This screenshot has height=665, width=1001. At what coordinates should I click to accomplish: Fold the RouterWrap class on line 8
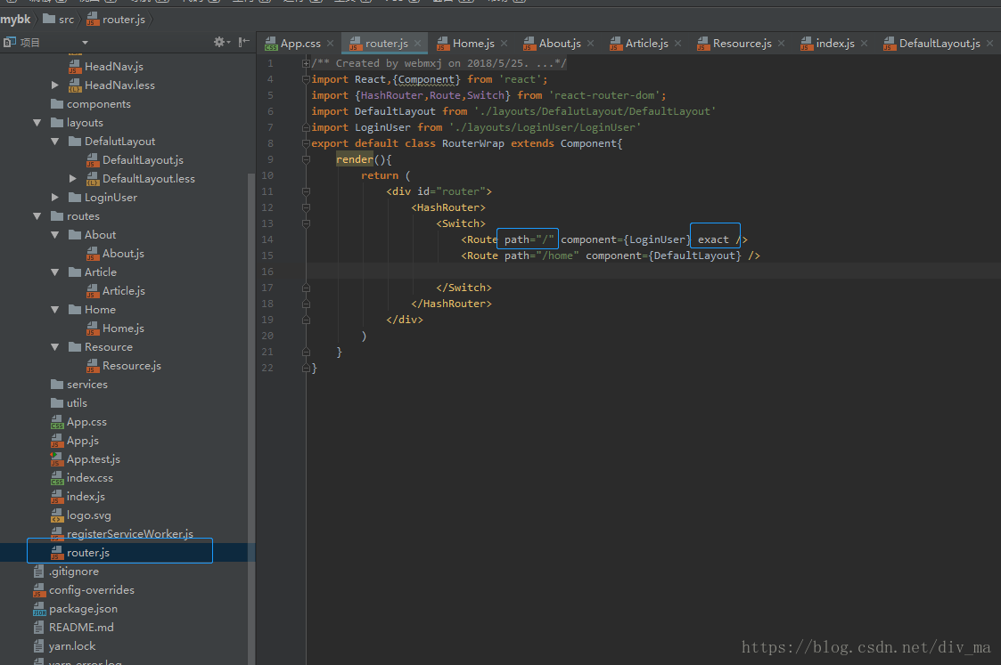[x=306, y=143]
